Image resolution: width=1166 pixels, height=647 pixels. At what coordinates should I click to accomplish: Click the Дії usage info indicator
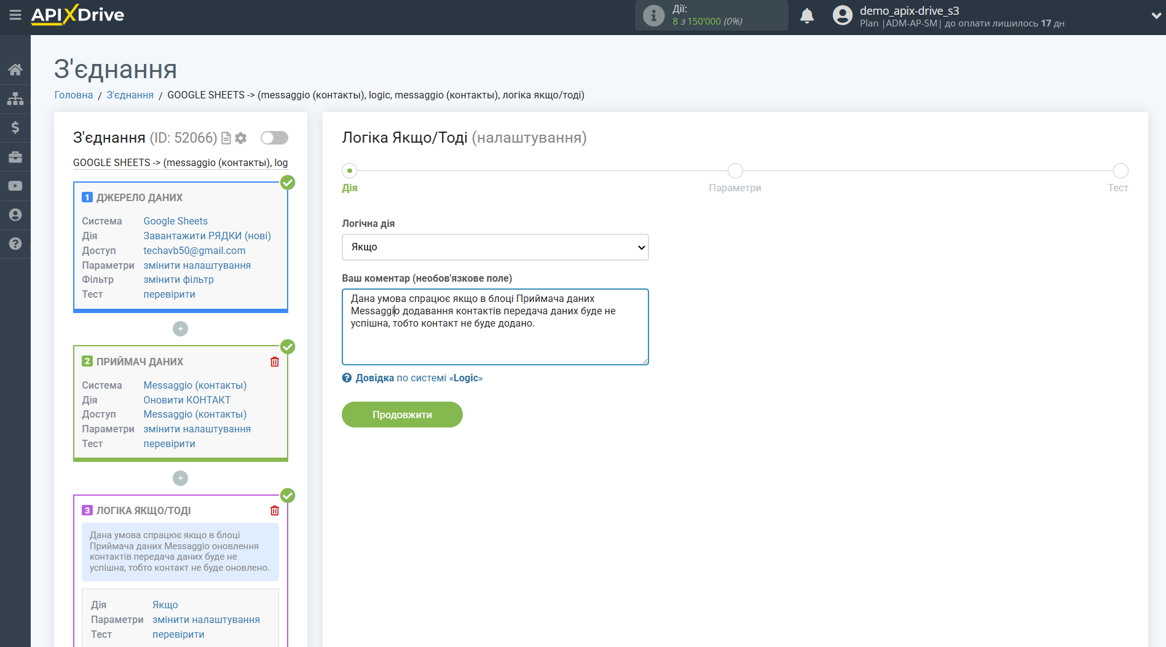pyautogui.click(x=653, y=15)
